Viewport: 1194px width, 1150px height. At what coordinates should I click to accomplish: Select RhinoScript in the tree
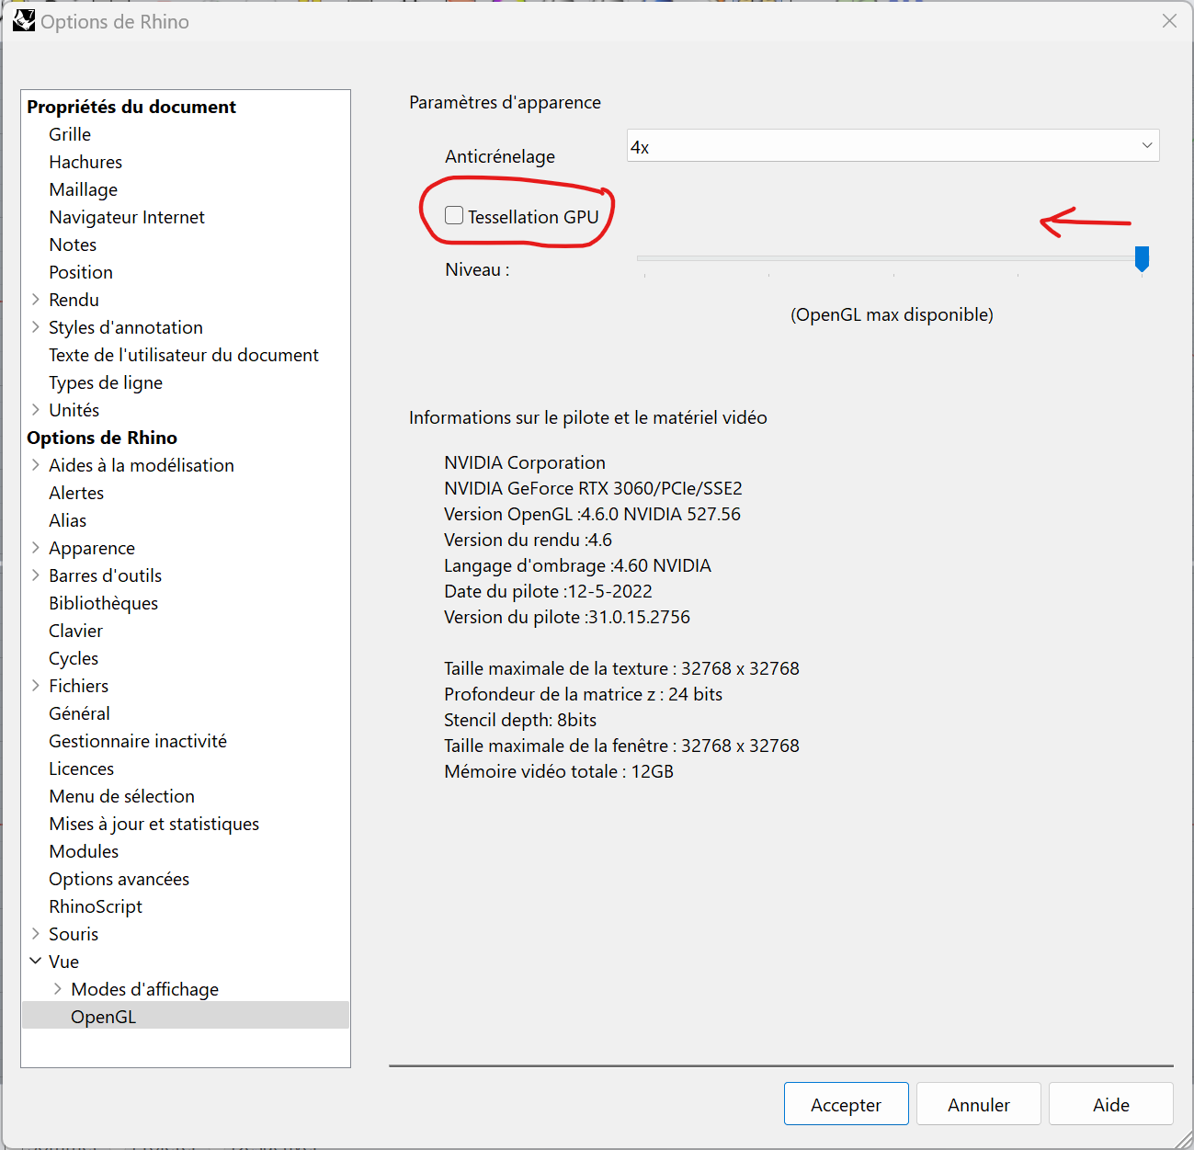coord(96,906)
